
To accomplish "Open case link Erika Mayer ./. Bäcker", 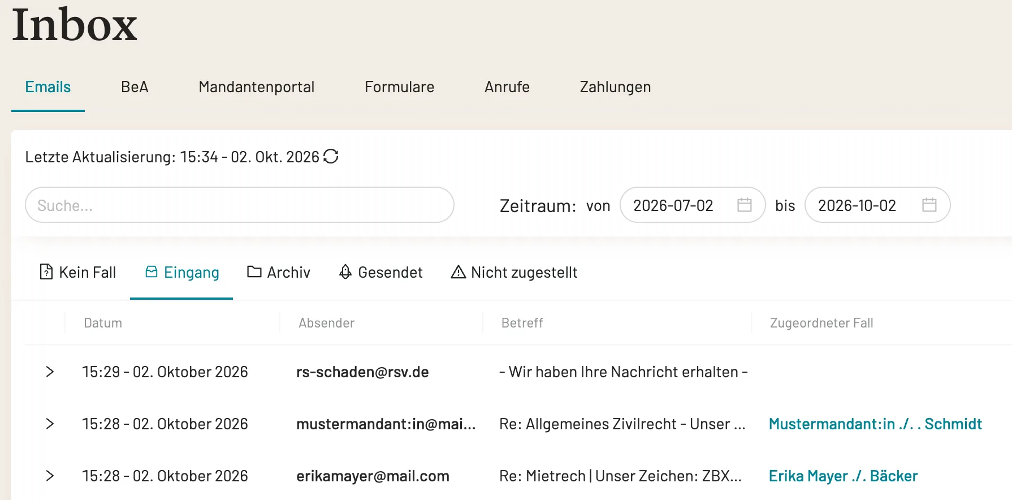I will 843,476.
